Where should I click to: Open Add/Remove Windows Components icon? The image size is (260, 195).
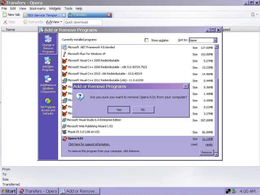point(48,84)
